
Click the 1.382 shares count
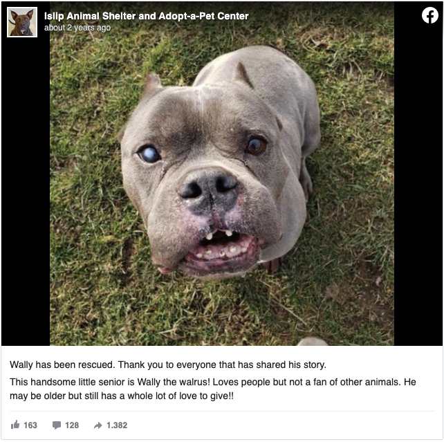(117, 425)
